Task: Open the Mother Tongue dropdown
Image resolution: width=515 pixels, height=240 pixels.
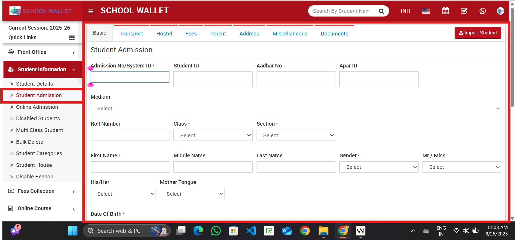Action: [x=192, y=194]
